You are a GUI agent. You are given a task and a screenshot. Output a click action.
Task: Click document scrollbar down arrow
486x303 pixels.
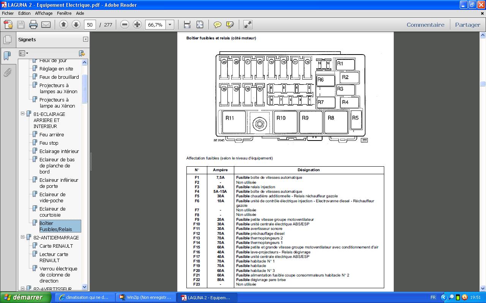pos(483,288)
